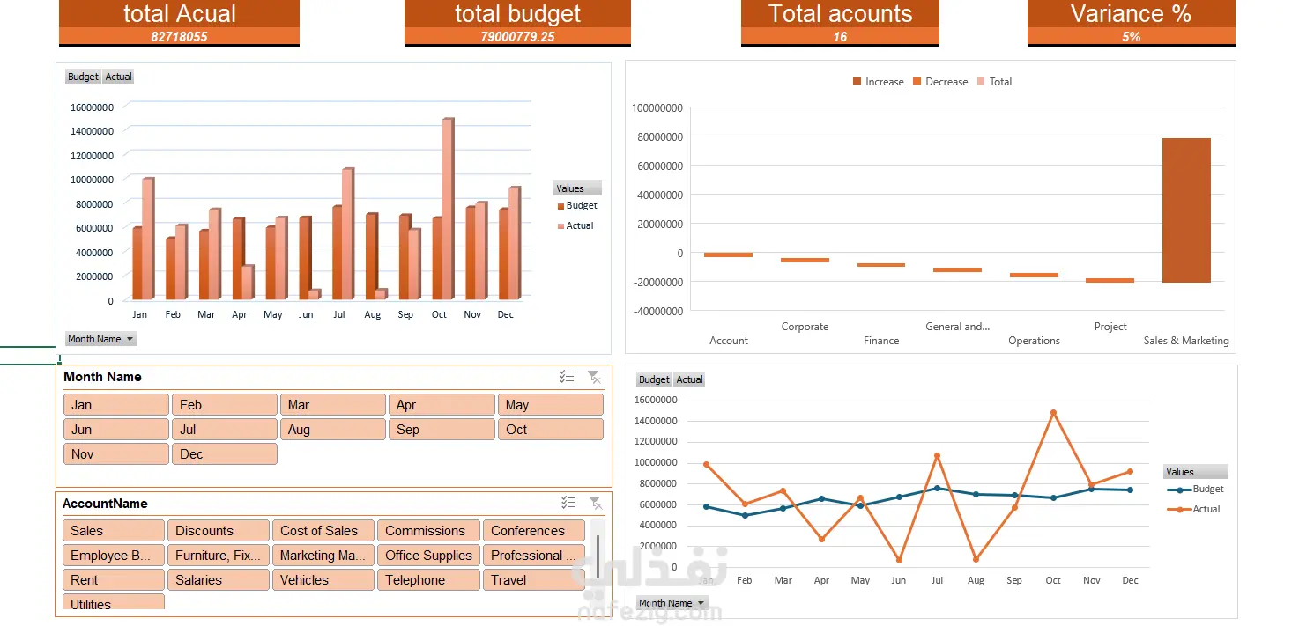
Task: Select the Decrease legend entry in waterfall chart
Action: [x=939, y=81]
